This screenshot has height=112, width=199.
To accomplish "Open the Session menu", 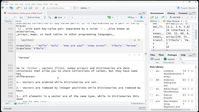I will click(x=27, y=4).
